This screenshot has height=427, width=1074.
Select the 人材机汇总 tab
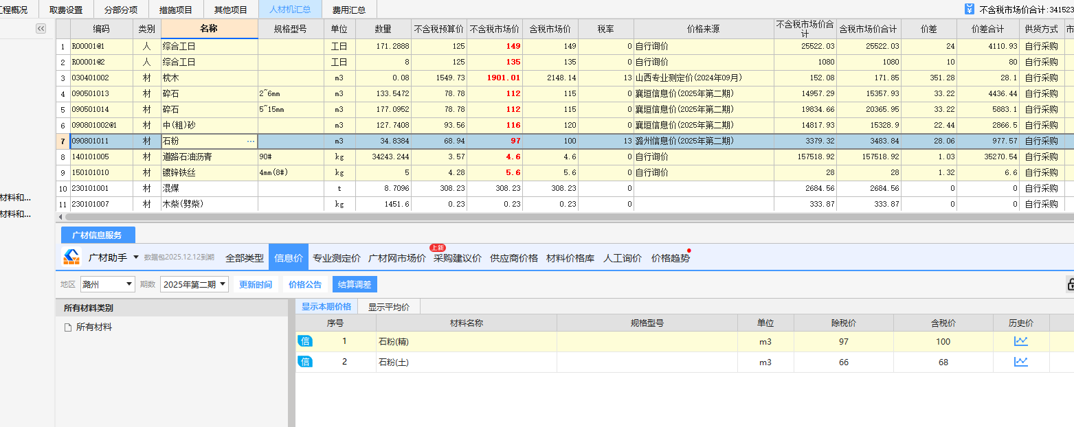click(x=290, y=10)
